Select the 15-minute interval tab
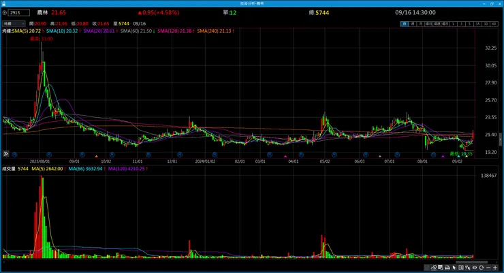This screenshot has height=273, width=504. (x=477, y=24)
